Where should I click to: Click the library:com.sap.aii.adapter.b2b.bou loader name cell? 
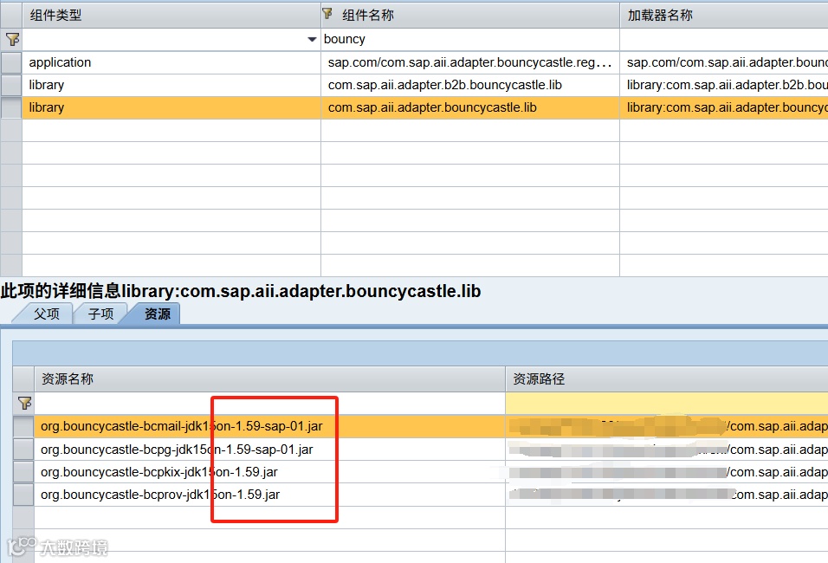pyautogui.click(x=724, y=85)
